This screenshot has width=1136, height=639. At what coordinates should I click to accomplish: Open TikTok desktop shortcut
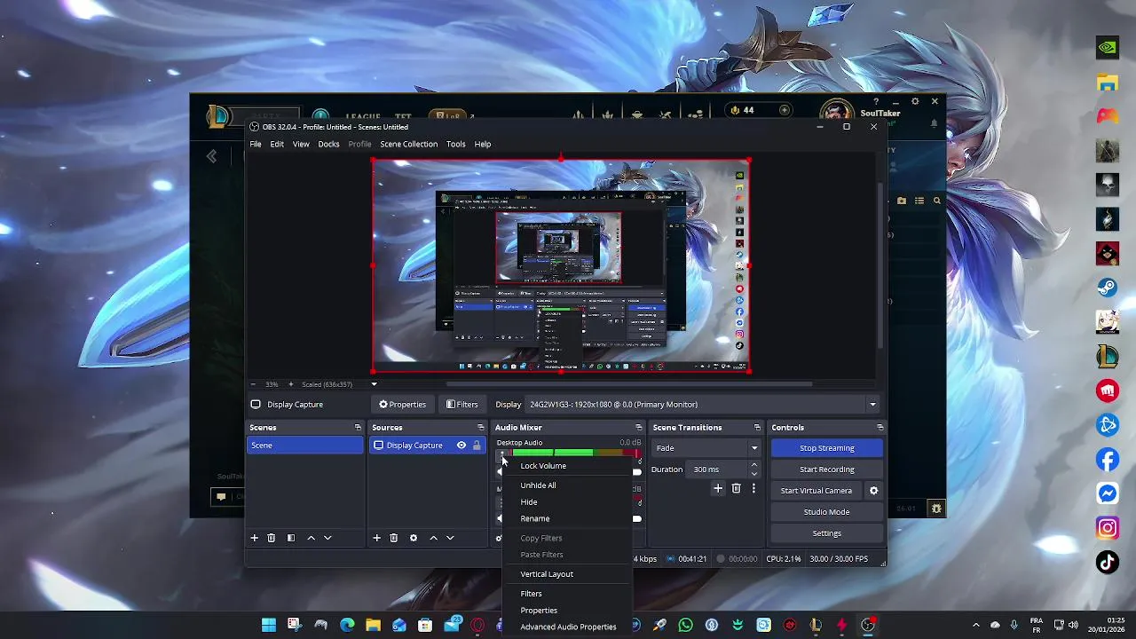click(x=1108, y=562)
